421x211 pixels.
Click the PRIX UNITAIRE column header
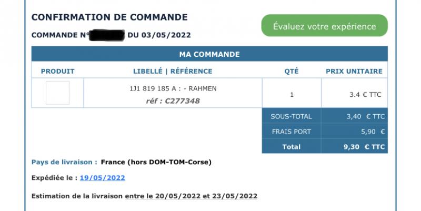(354, 71)
